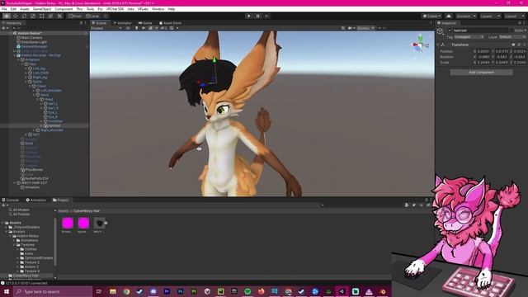This screenshot has width=528, height=297.
Task: Collapse the Head hierarchy node
Action: [37, 99]
